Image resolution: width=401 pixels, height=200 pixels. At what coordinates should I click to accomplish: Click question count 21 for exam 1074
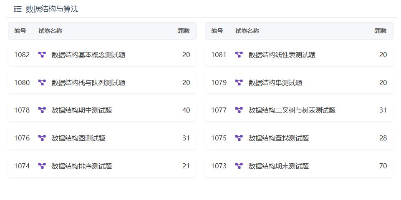pos(186,166)
